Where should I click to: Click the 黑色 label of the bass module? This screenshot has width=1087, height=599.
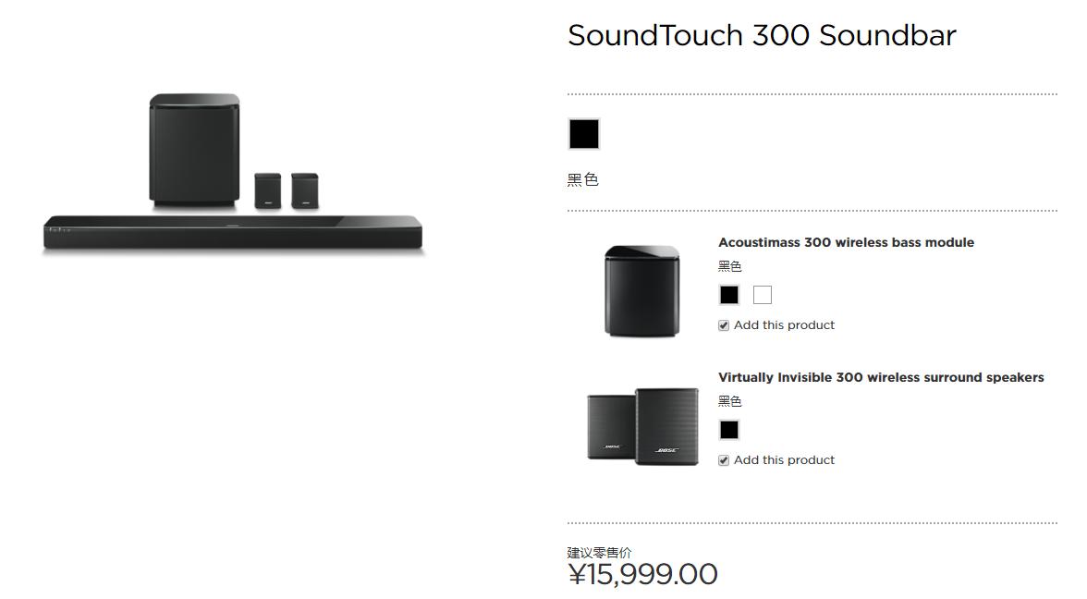(729, 266)
